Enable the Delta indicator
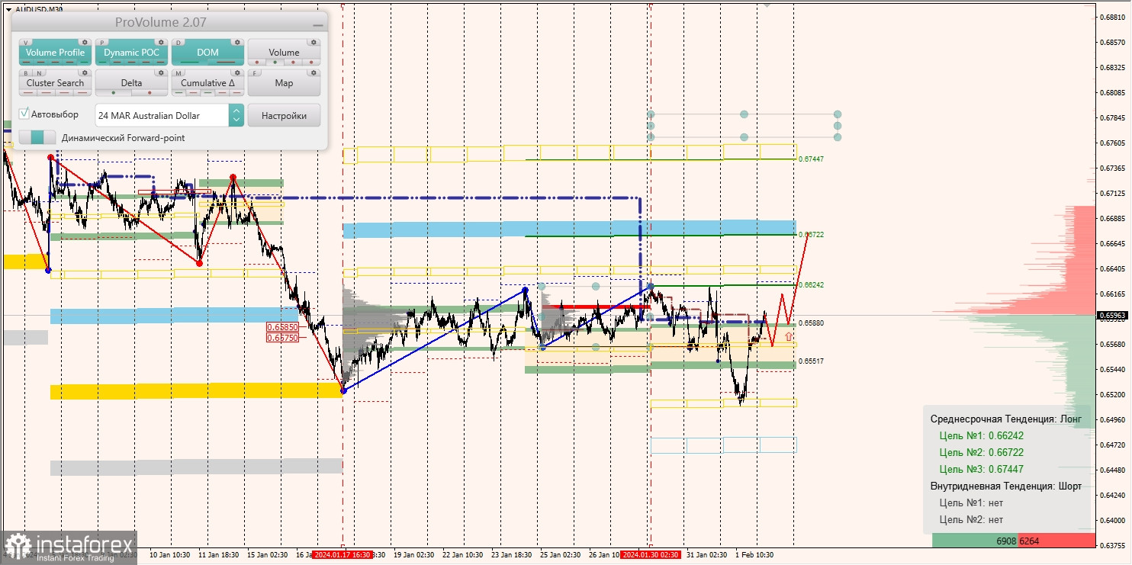1132x565 pixels. pyautogui.click(x=131, y=83)
